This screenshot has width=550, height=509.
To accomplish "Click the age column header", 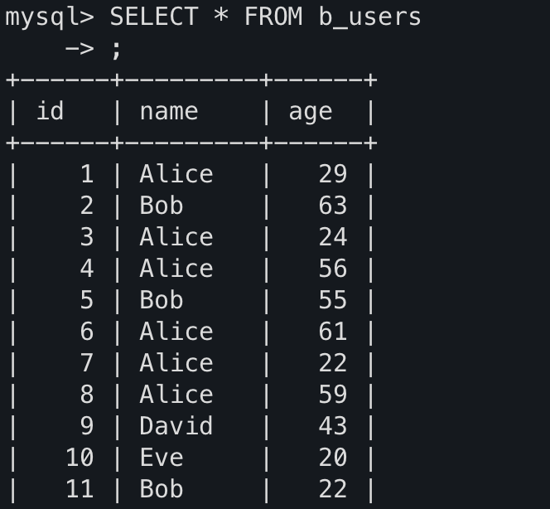I will pyautogui.click(x=311, y=114).
